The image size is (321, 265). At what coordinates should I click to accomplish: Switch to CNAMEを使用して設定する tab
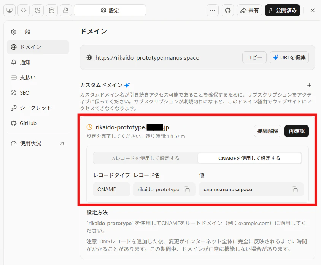249,158
